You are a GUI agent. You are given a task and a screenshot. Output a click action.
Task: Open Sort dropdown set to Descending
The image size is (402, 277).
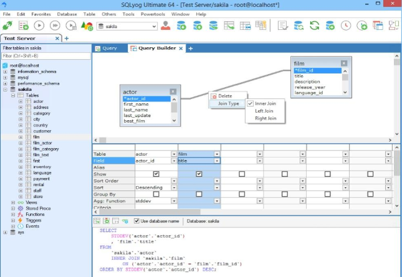174,187
